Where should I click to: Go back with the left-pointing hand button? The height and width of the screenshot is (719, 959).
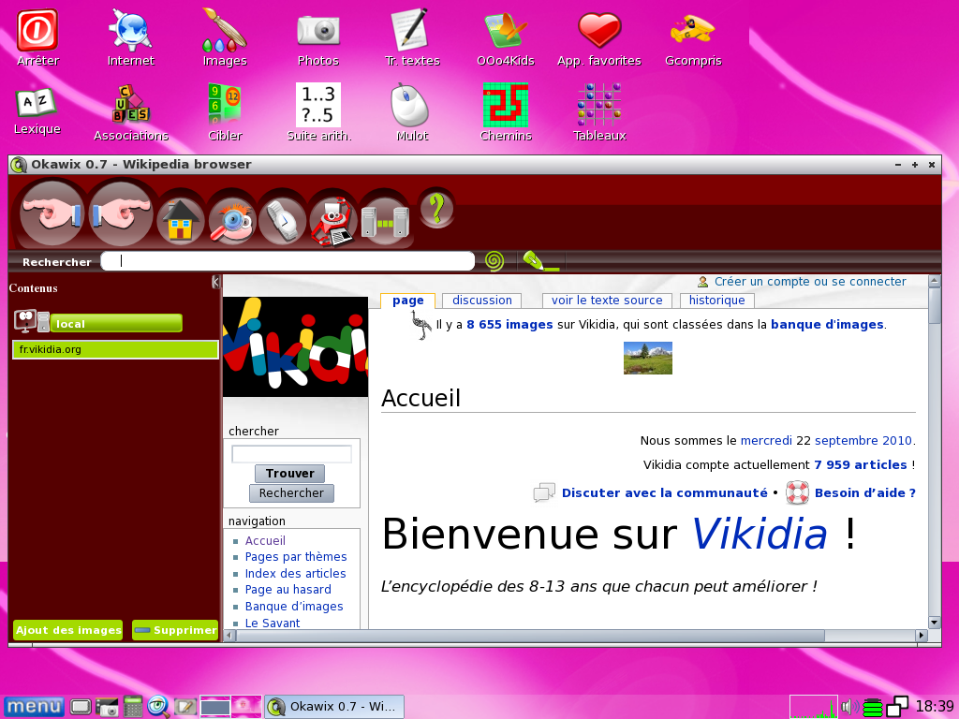click(52, 213)
